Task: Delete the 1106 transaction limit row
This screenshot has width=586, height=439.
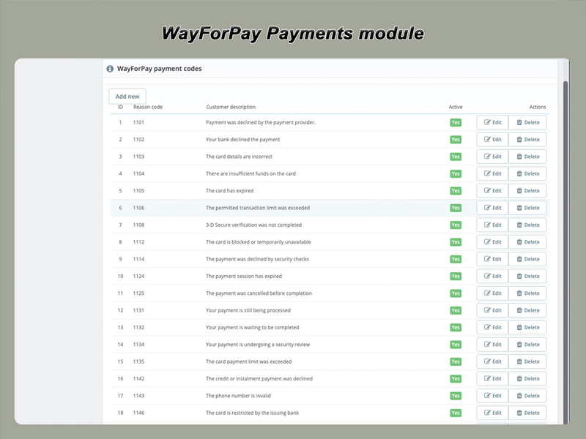Action: point(527,208)
